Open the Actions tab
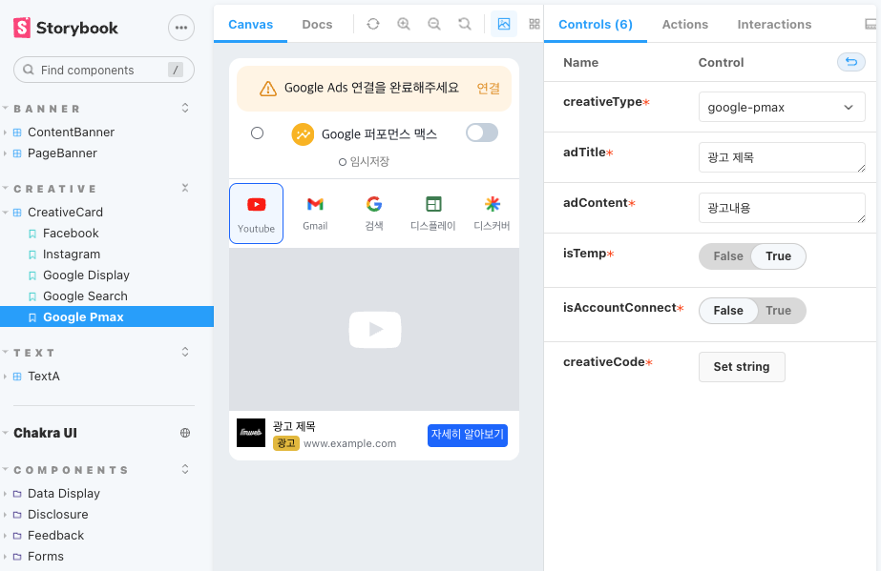Viewport: 881px width, 571px height. pyautogui.click(x=685, y=24)
